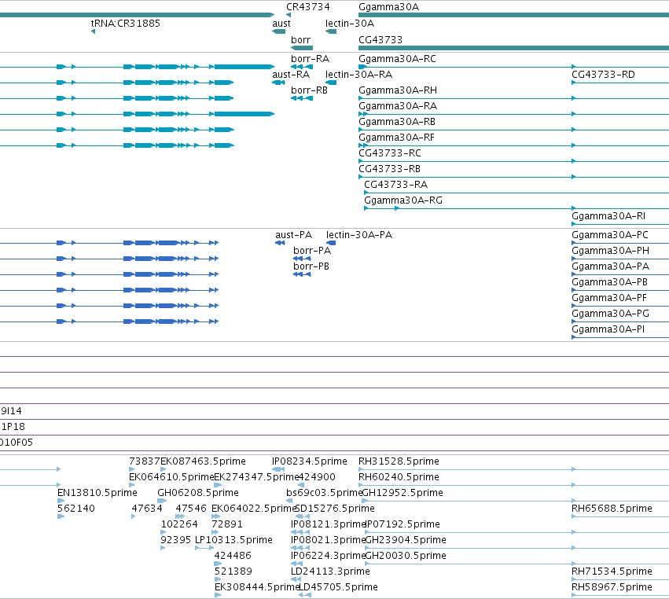Image resolution: width=669 pixels, height=599 pixels.
Task: Select the tRNA:CR31885 gene label
Action: click(x=126, y=24)
